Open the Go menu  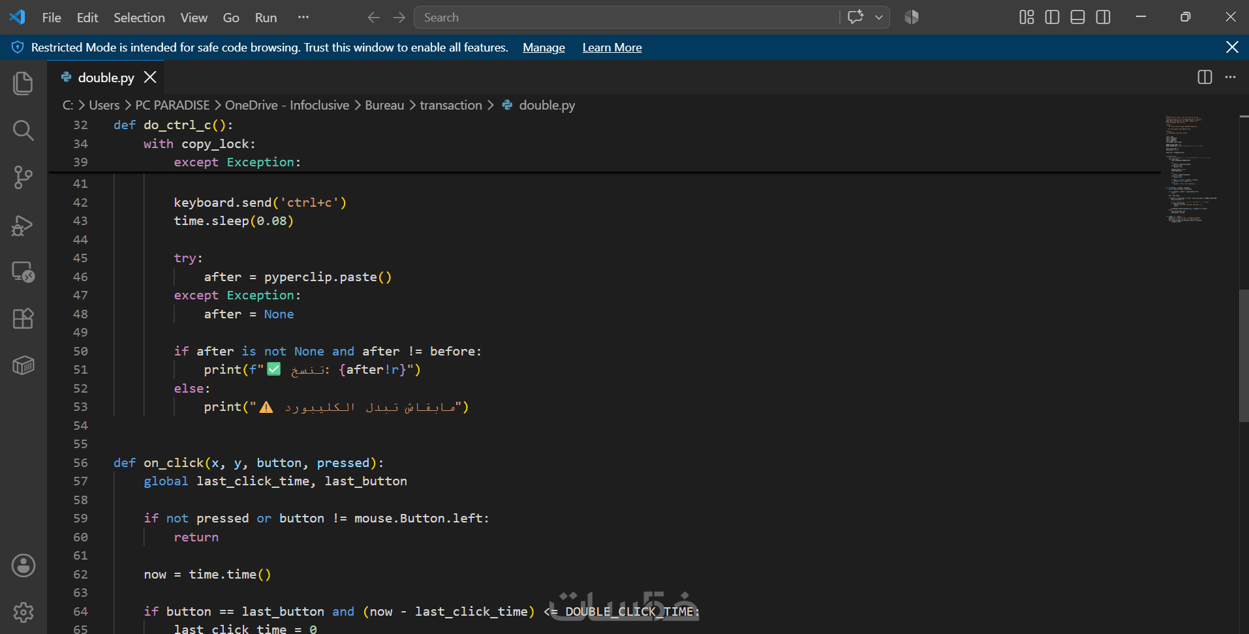pos(231,18)
